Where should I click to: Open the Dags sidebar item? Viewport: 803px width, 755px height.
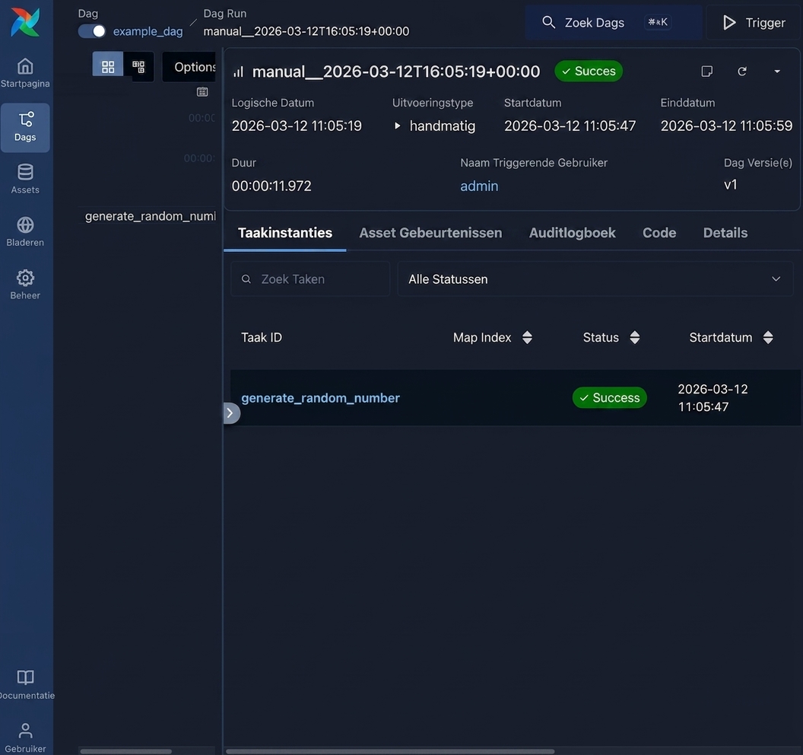[25, 127]
